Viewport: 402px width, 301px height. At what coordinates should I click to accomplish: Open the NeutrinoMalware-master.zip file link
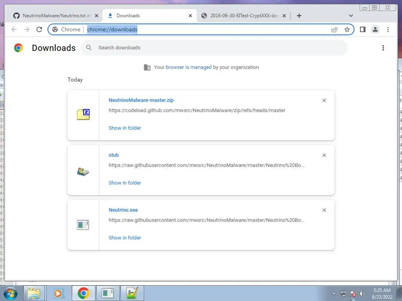pos(141,100)
